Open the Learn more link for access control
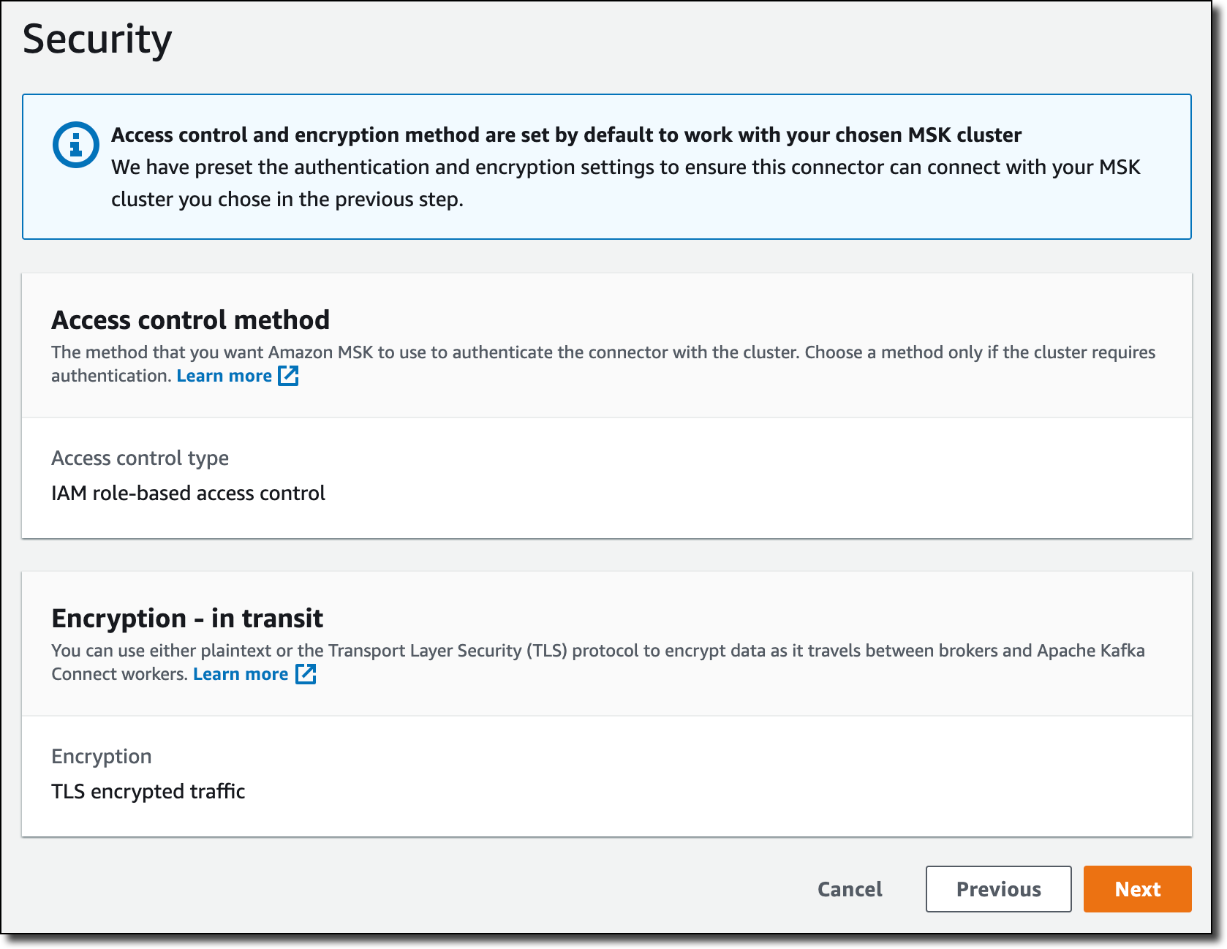Viewport: 1227px width, 949px height. [x=224, y=376]
